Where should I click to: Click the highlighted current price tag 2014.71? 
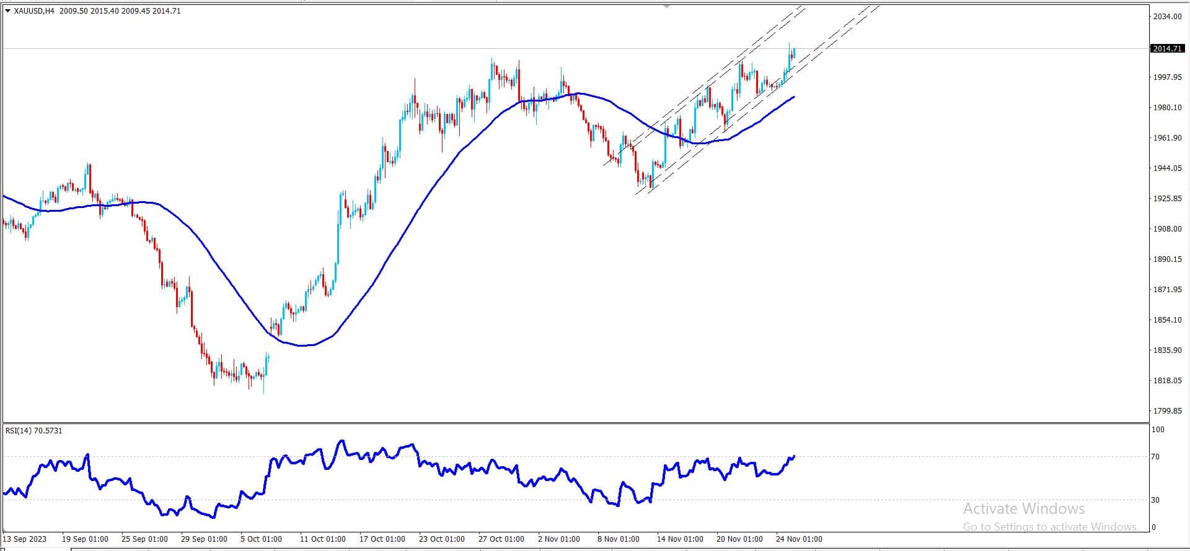(x=1167, y=48)
